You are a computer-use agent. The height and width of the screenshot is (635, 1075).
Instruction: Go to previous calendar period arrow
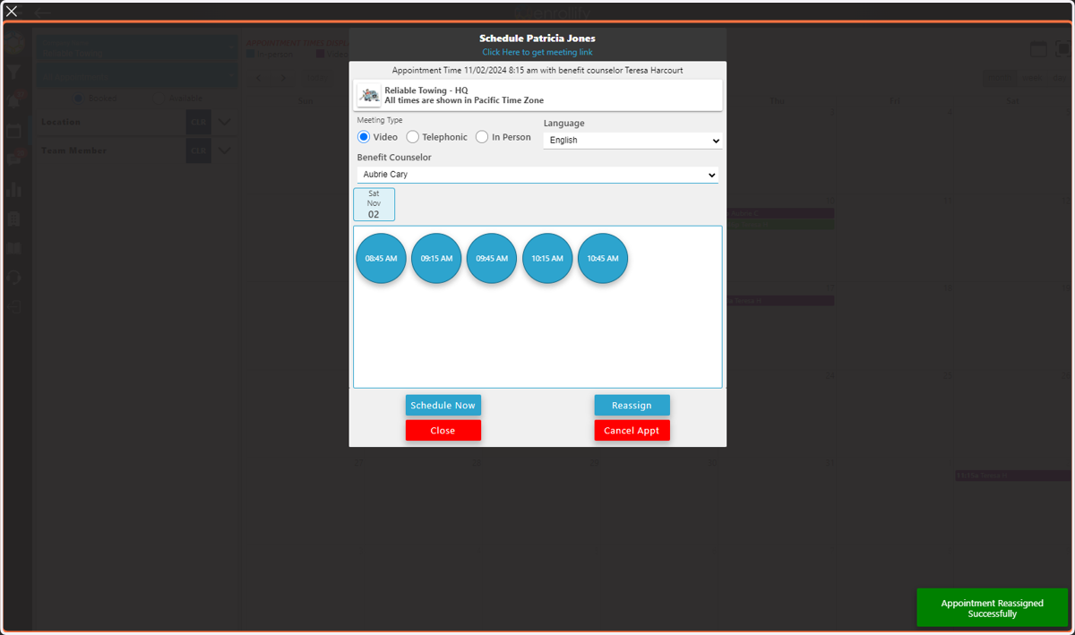click(259, 78)
